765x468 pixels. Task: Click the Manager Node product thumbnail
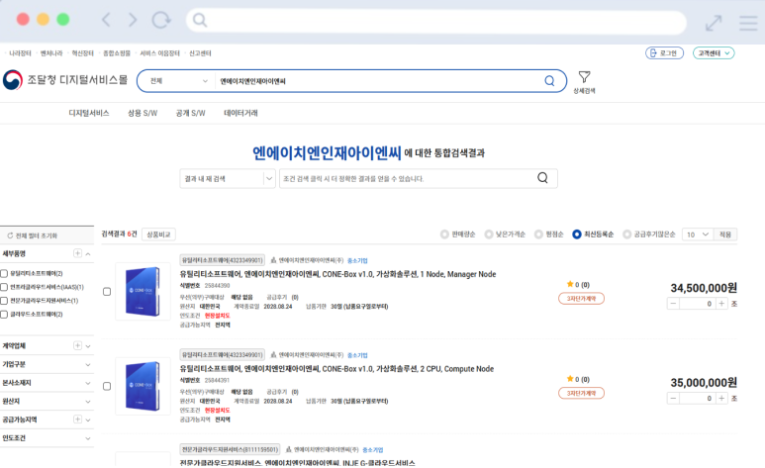pyautogui.click(x=143, y=291)
